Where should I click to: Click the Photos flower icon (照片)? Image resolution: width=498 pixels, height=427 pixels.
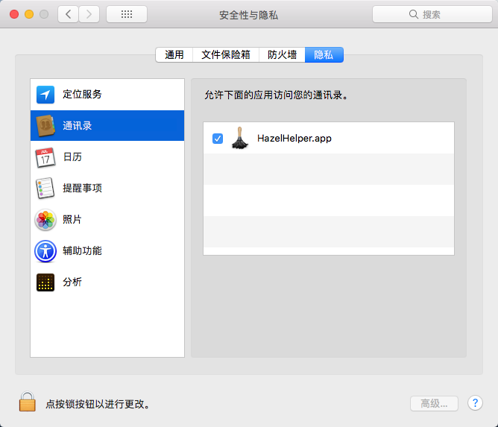coord(45,219)
